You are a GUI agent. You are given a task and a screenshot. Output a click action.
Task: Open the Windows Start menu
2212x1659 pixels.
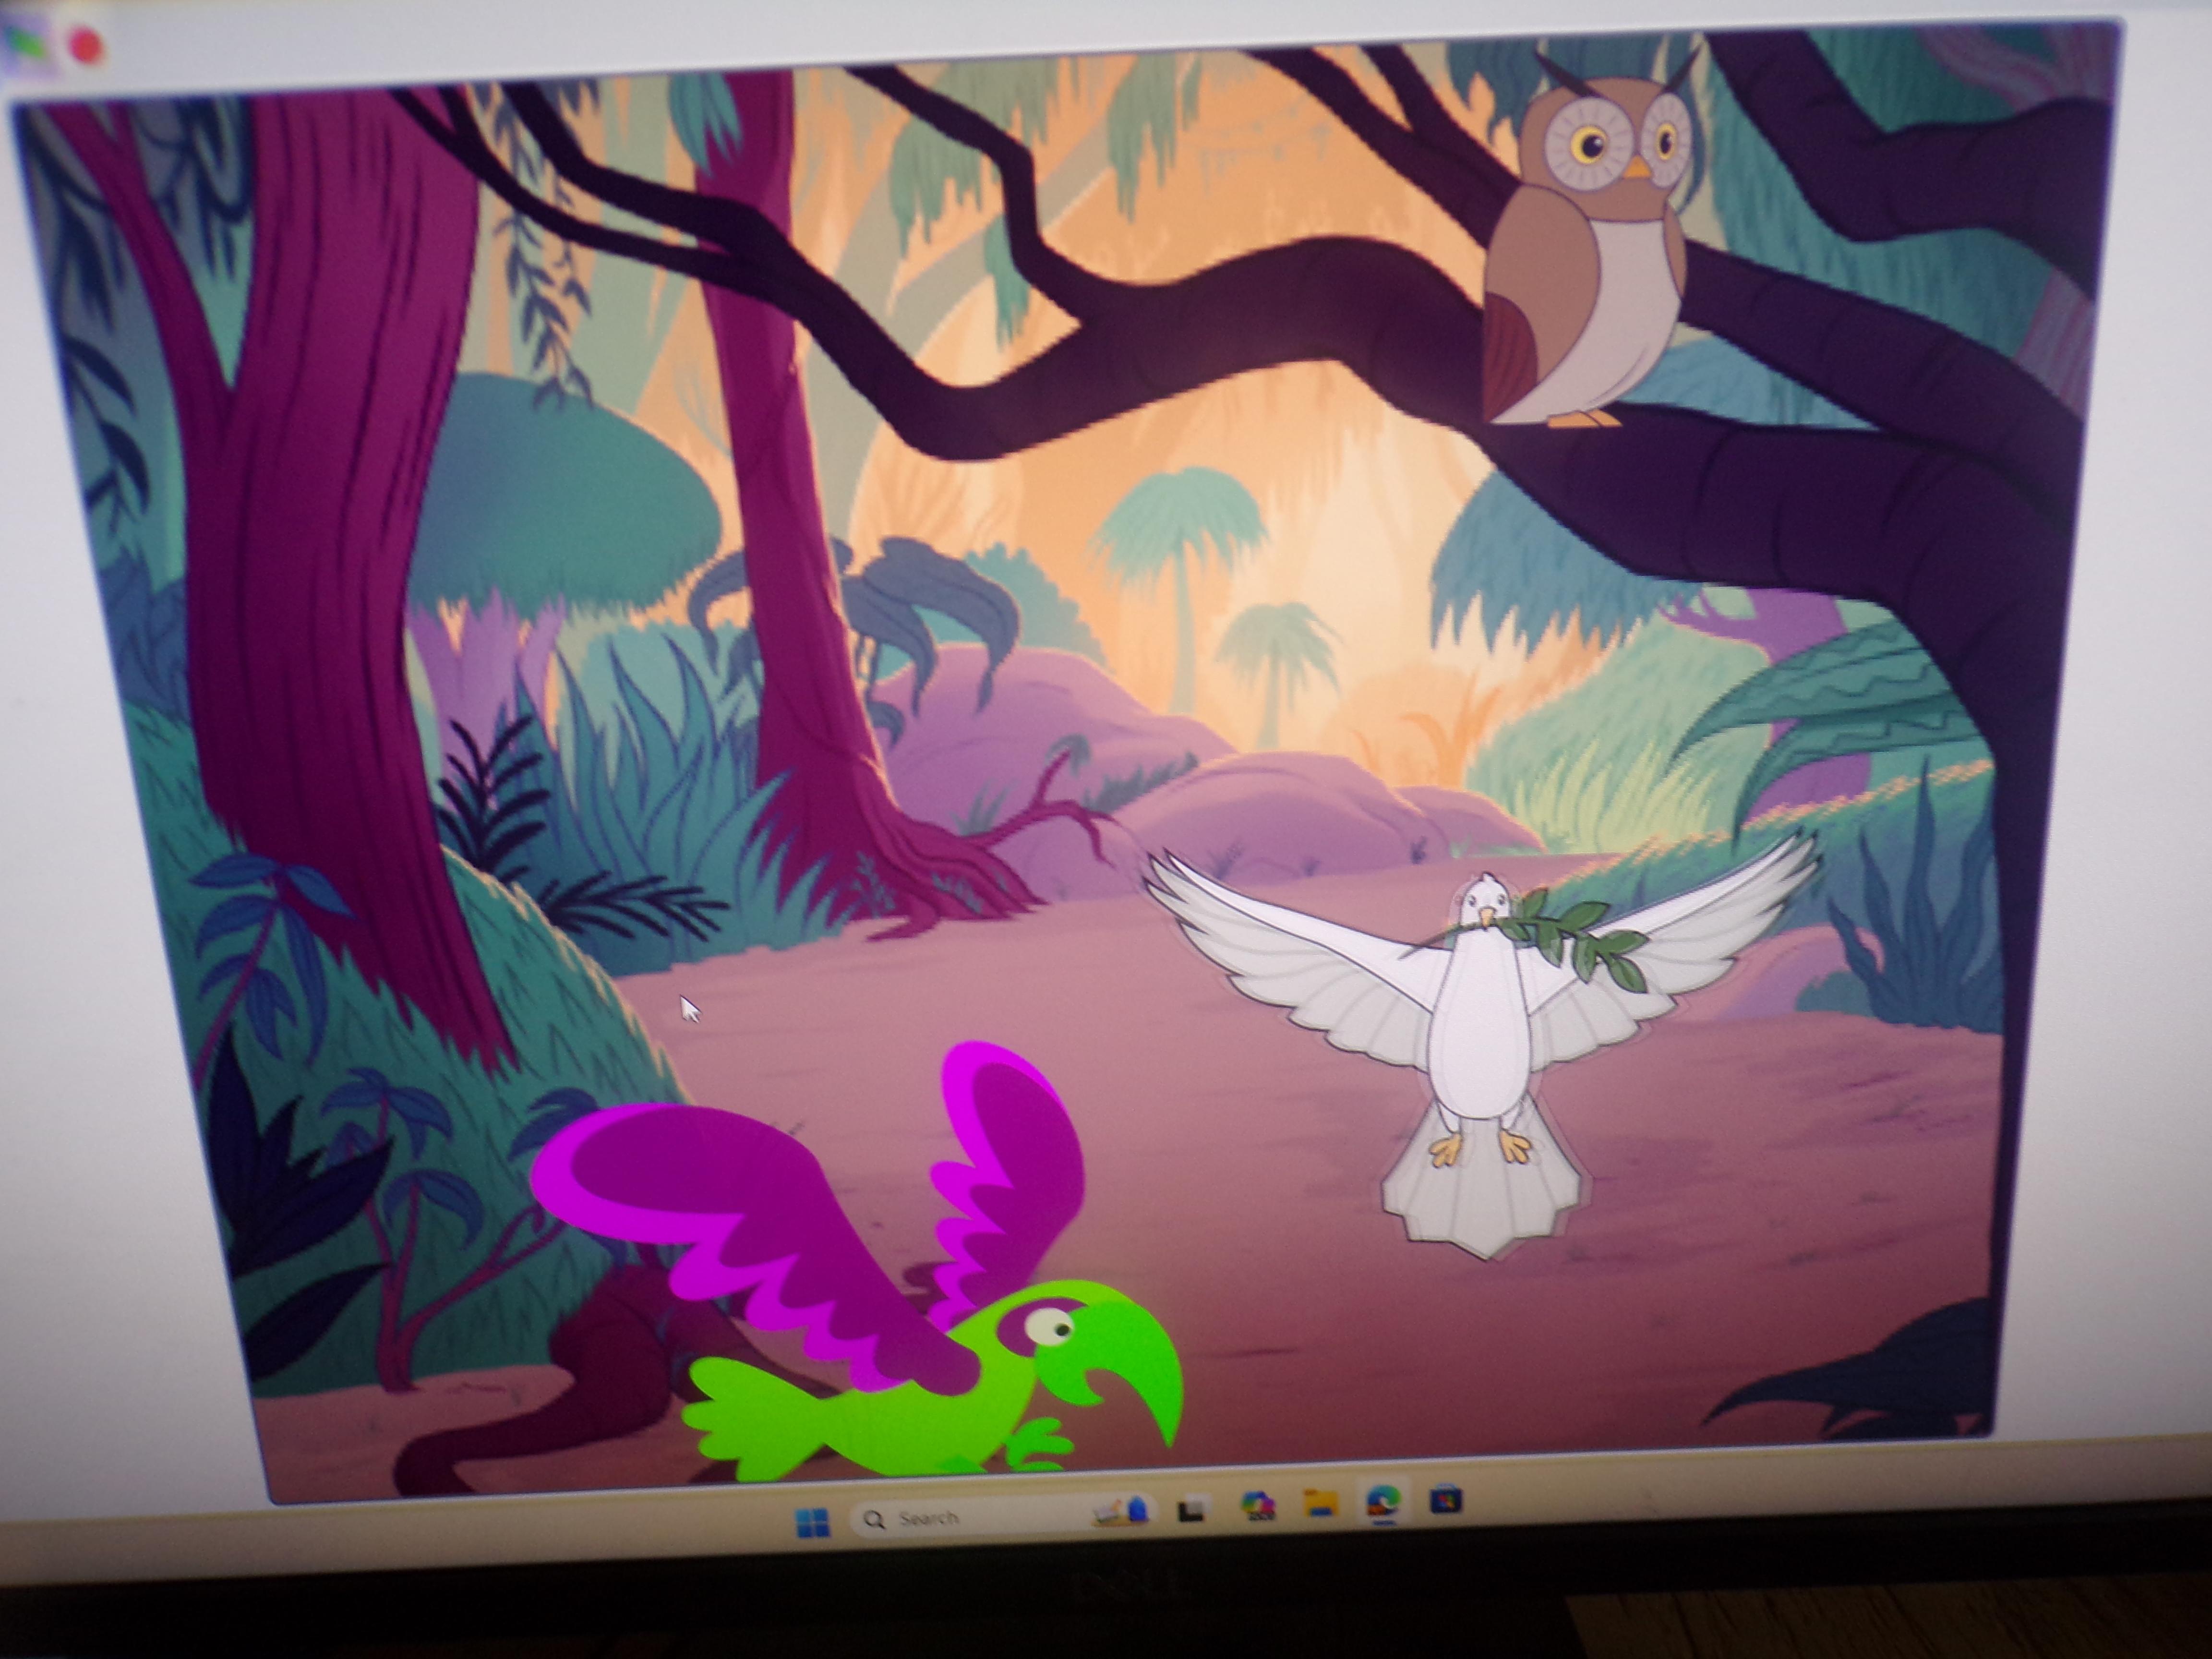point(812,1522)
